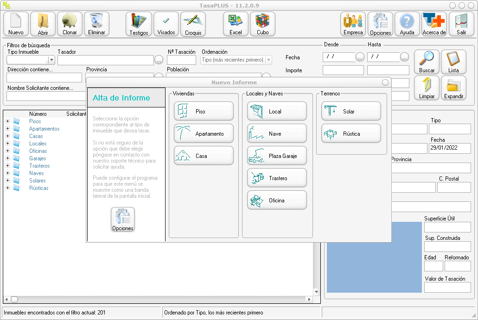
Task: Expand the Naves tree folder
Action: tap(7, 173)
